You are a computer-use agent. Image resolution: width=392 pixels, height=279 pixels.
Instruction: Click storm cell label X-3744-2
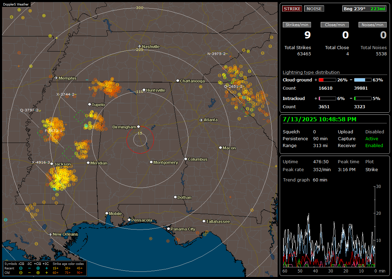[66, 94]
